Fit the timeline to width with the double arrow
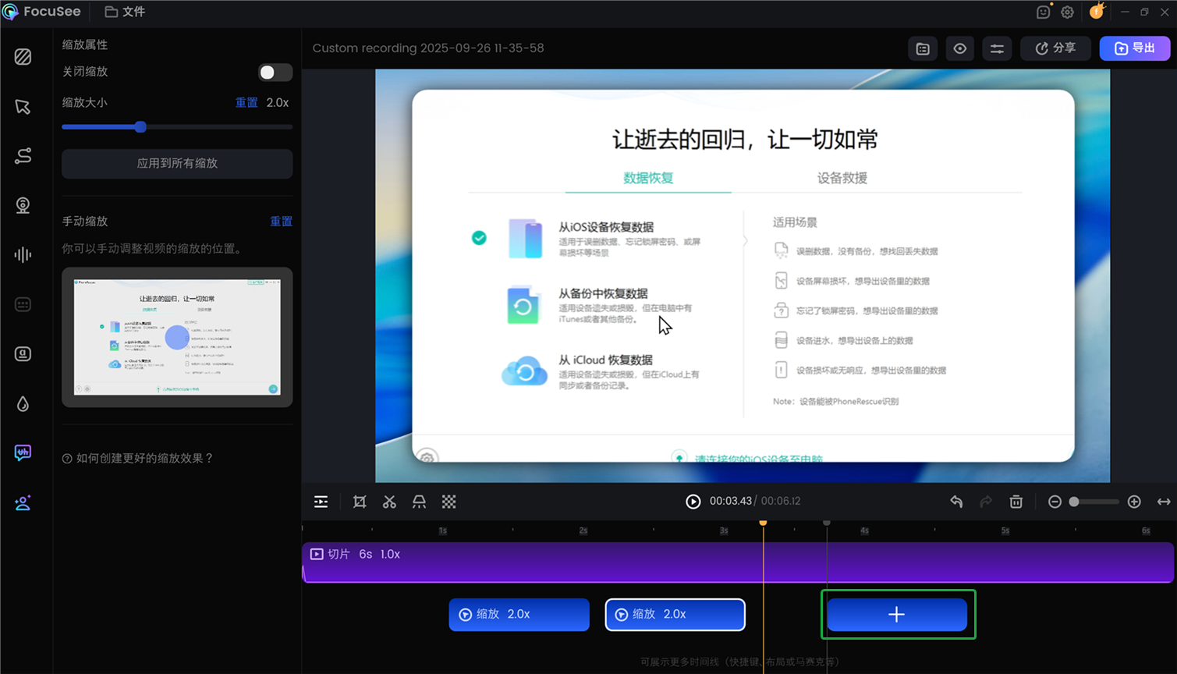The height and width of the screenshot is (674, 1177). tap(1164, 502)
